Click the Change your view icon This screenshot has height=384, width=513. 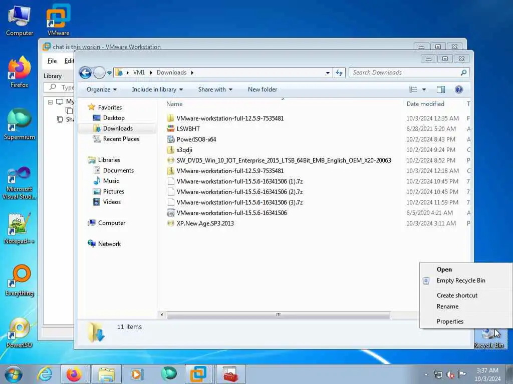click(413, 89)
